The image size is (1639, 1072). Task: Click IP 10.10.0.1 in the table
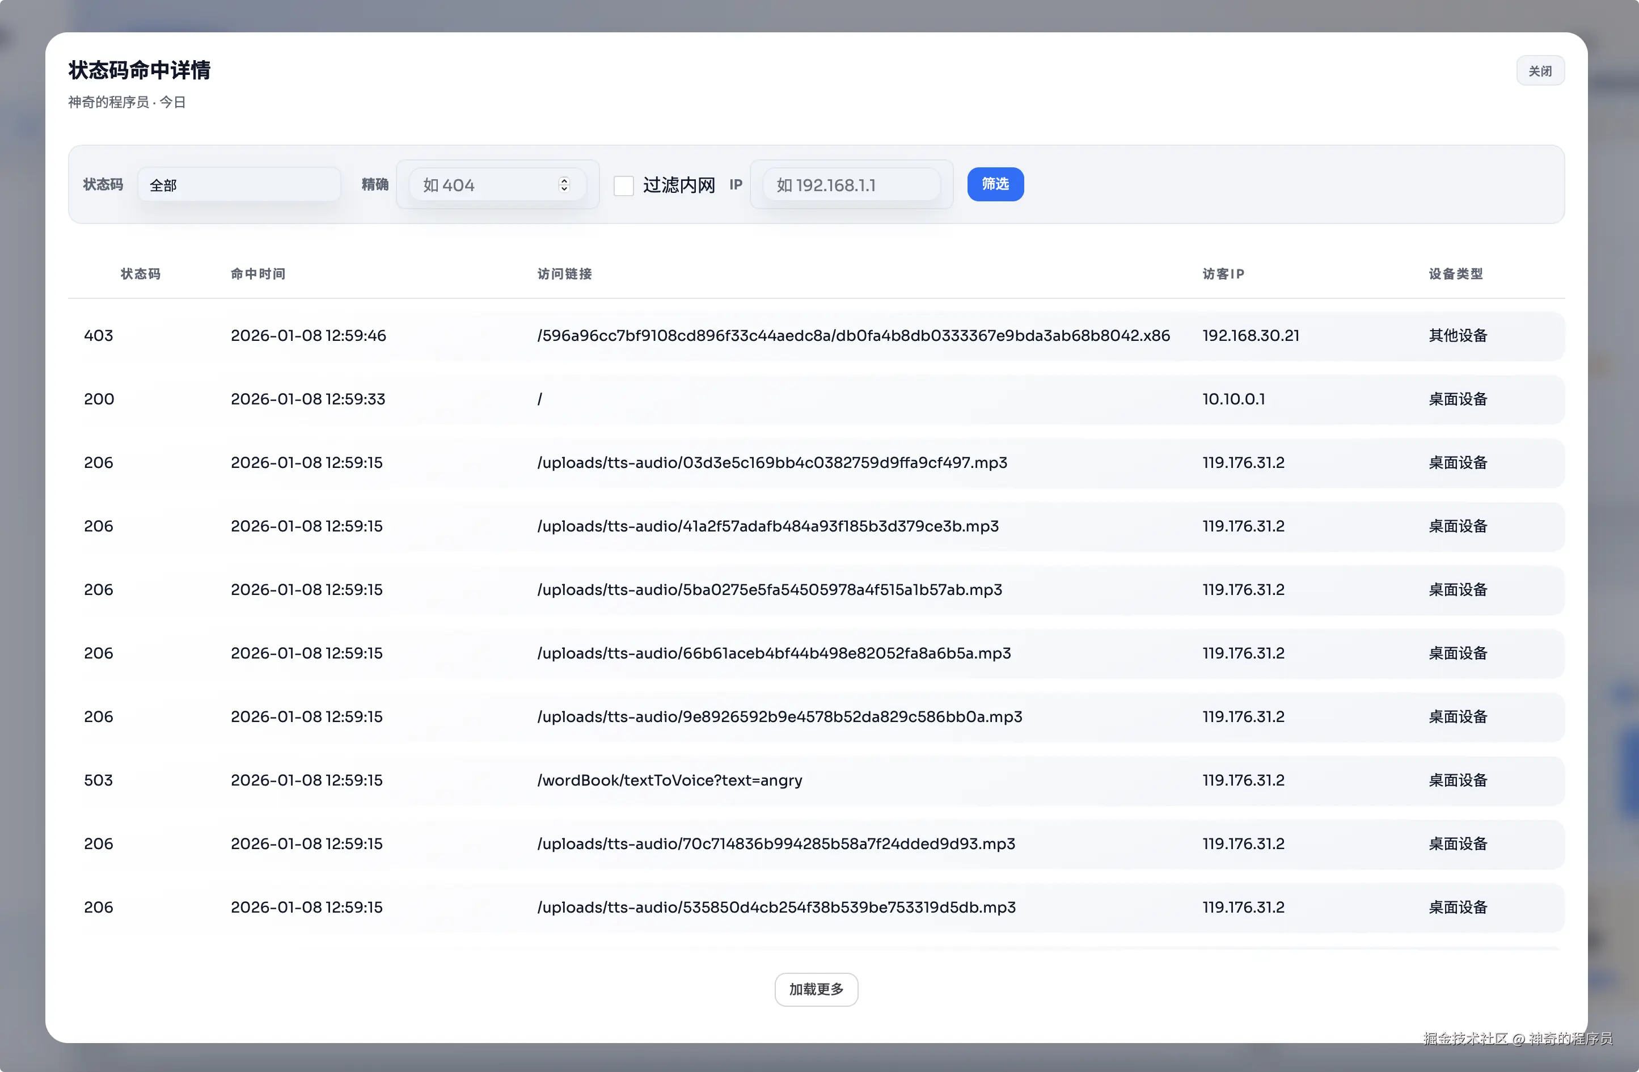tap(1234, 399)
